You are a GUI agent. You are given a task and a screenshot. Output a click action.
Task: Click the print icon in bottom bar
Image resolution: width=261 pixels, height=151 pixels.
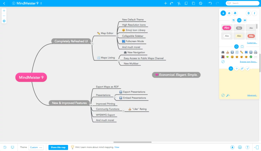point(240,147)
